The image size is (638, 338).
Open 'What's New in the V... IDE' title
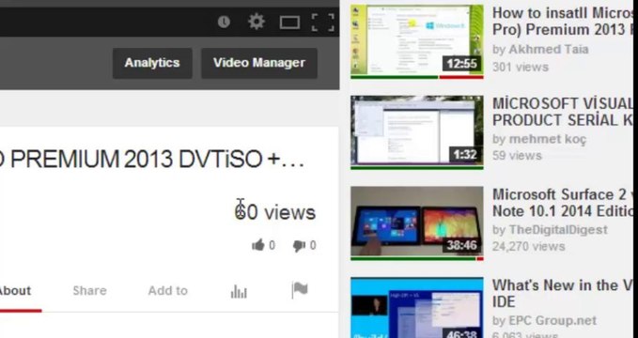562,293
